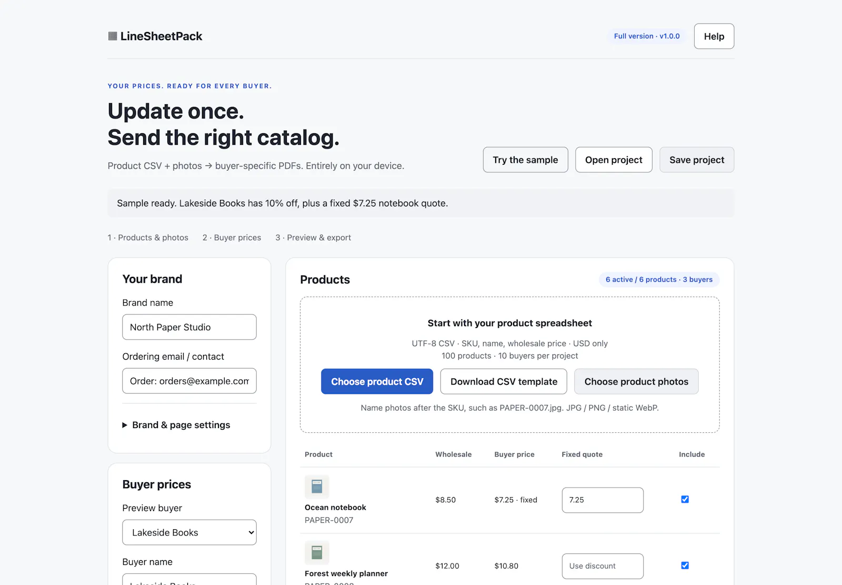Open the Ocean notebook product thumbnail
This screenshot has width=842, height=585.
(317, 487)
